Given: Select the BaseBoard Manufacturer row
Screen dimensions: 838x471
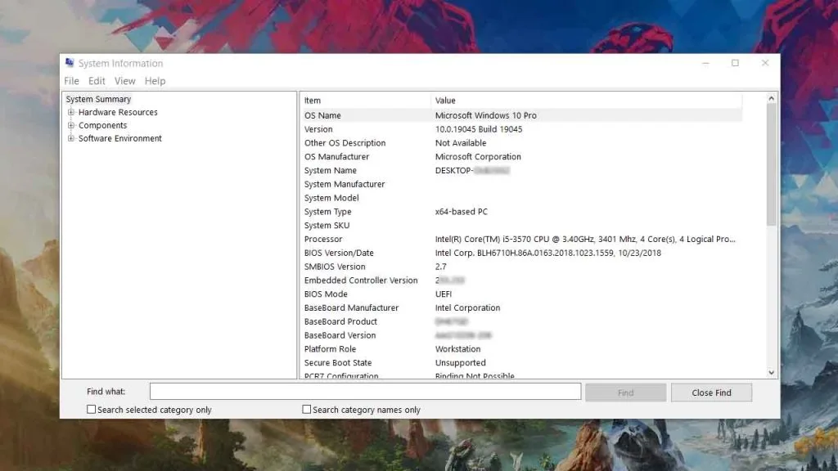Looking at the screenshot, I should (523, 308).
